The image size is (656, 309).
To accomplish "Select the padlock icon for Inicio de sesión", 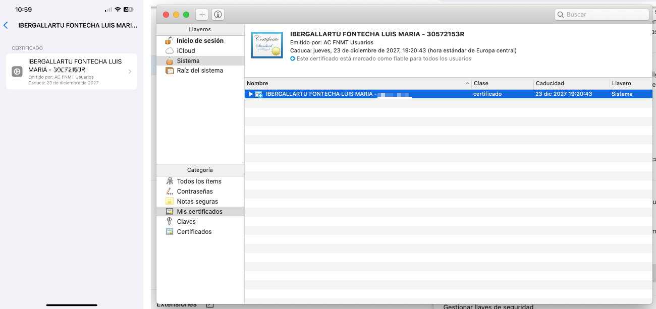I will click(x=170, y=40).
